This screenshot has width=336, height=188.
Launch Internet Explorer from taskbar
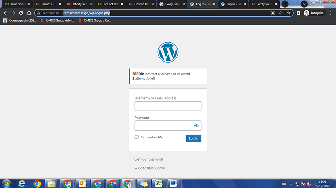click(x=22, y=184)
